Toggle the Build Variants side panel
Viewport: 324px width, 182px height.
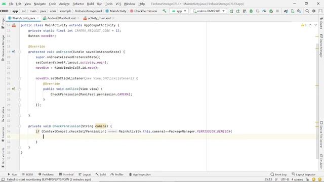[3, 157]
